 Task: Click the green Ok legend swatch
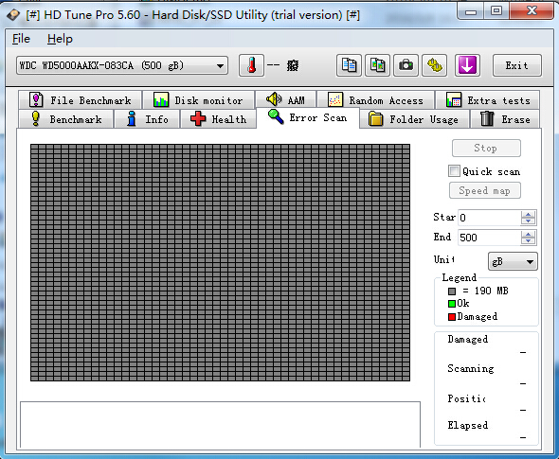click(x=452, y=304)
